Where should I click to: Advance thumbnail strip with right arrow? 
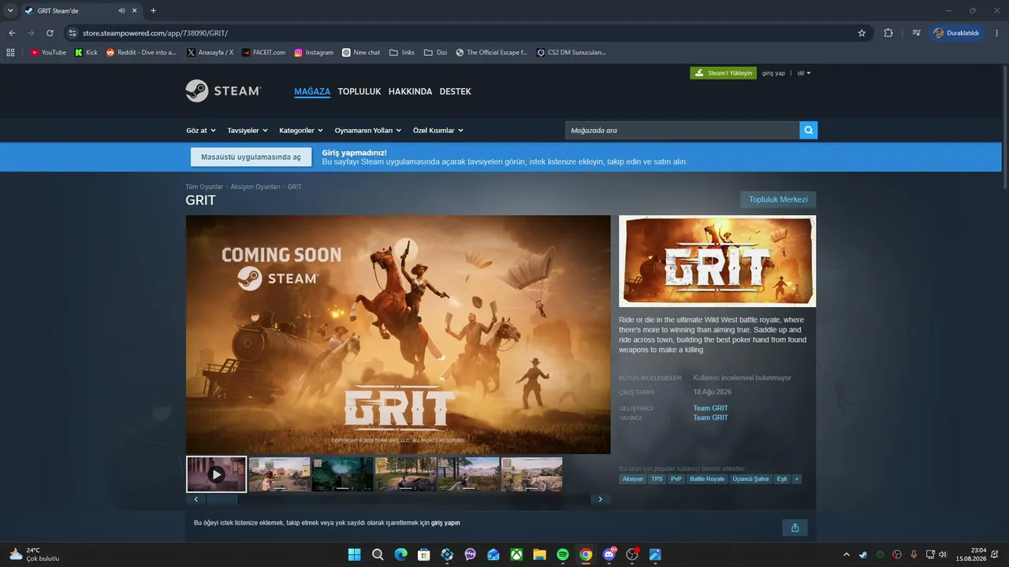click(x=601, y=499)
